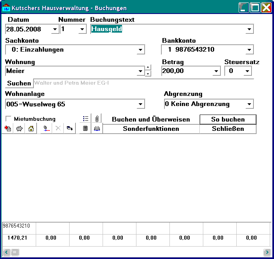Click the red arrow document import icon
274x259 pixels.
[x=8, y=129]
